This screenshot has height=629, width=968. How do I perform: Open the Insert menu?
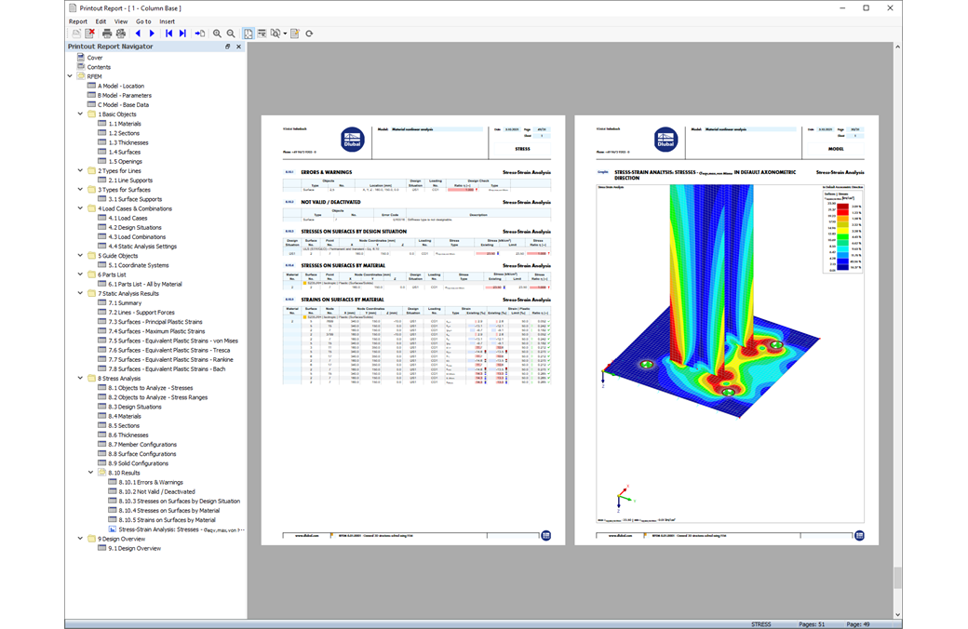tap(167, 21)
